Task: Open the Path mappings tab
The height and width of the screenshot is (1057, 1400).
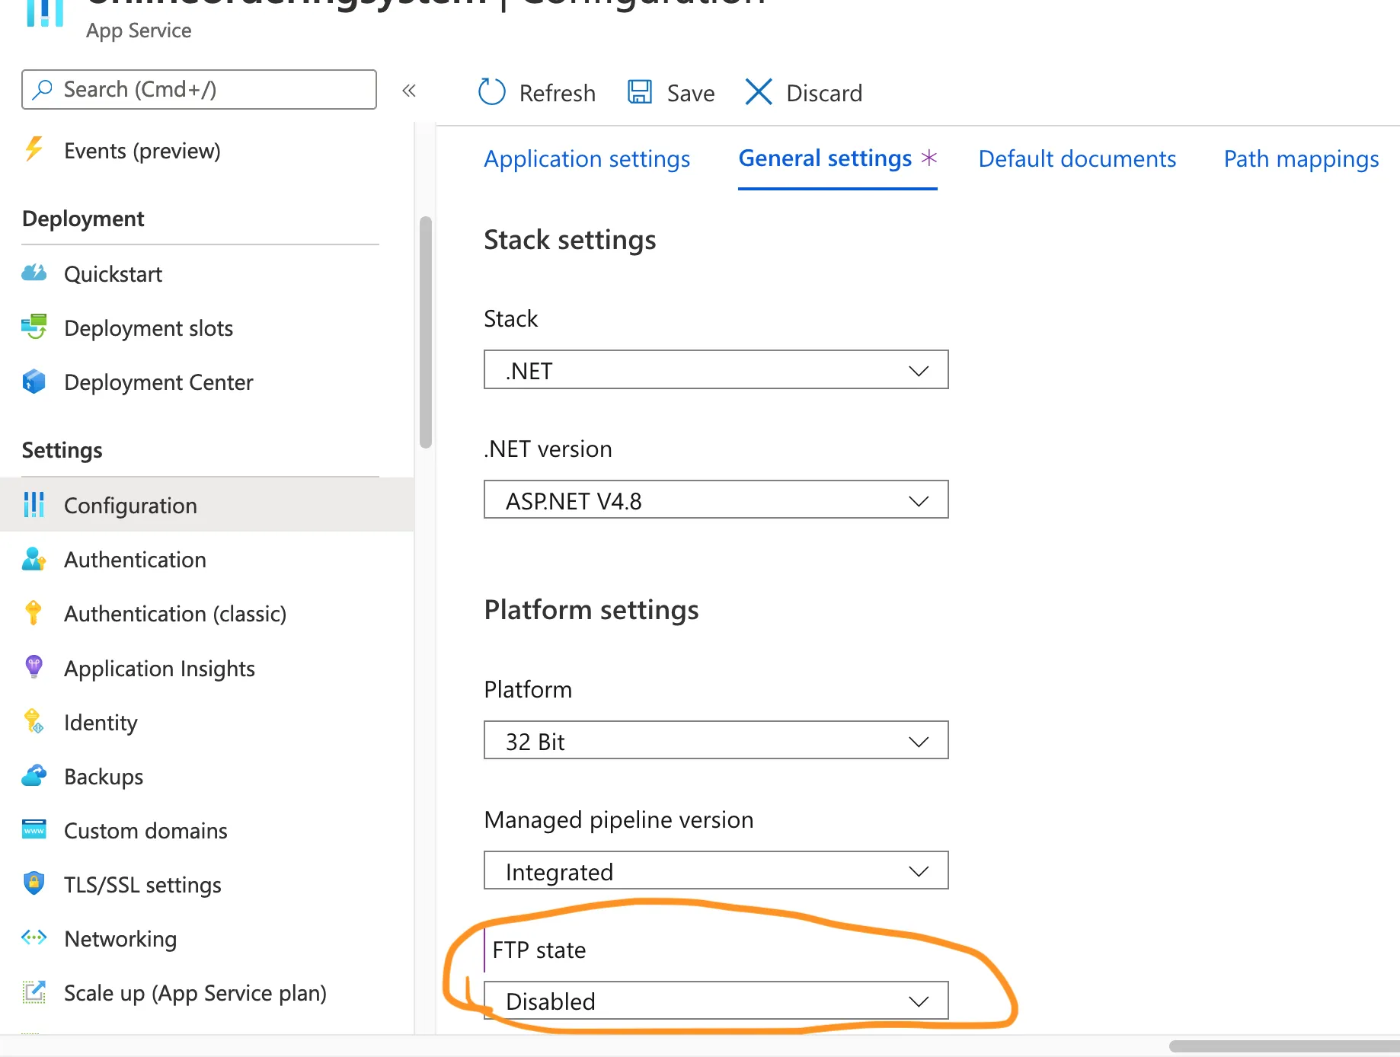Action: (1300, 158)
